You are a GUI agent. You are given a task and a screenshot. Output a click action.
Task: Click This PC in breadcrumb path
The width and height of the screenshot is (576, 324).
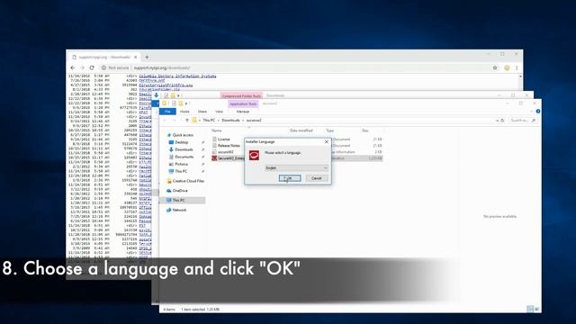point(209,121)
